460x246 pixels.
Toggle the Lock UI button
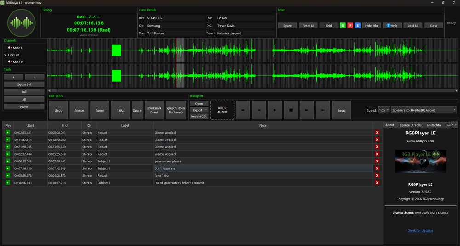[x=413, y=26]
